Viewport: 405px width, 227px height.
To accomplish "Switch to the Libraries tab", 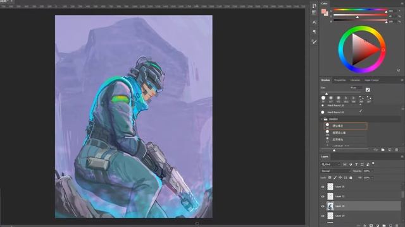I will coord(355,80).
